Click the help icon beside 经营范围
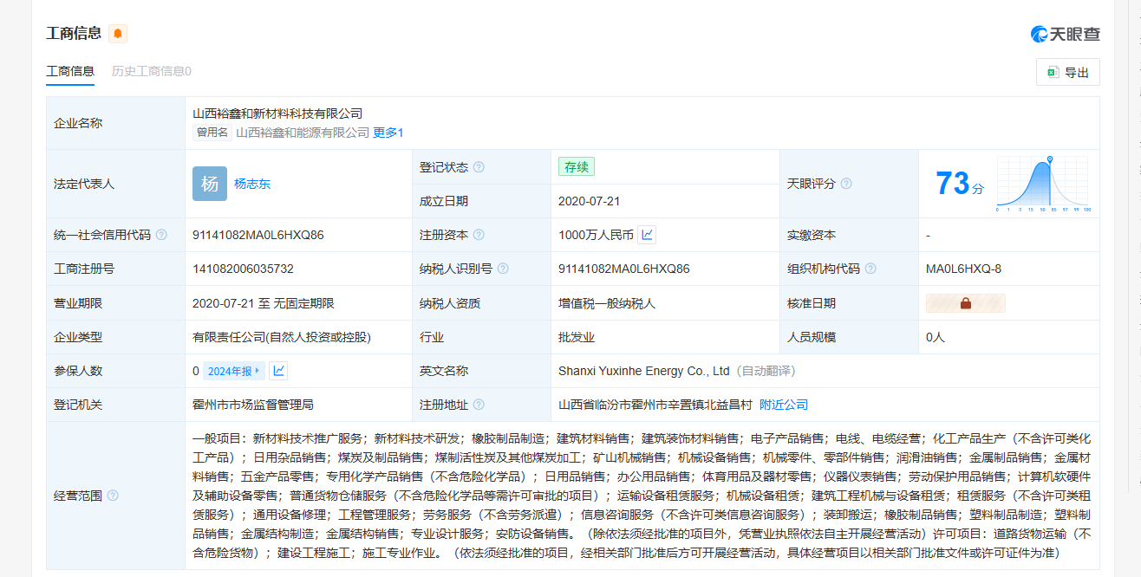This screenshot has width=1141, height=577. pyautogui.click(x=113, y=496)
